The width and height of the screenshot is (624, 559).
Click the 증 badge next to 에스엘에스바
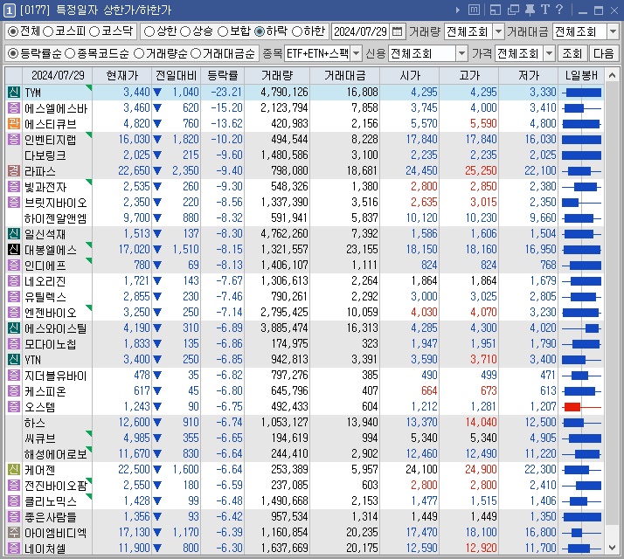[x=14, y=107]
